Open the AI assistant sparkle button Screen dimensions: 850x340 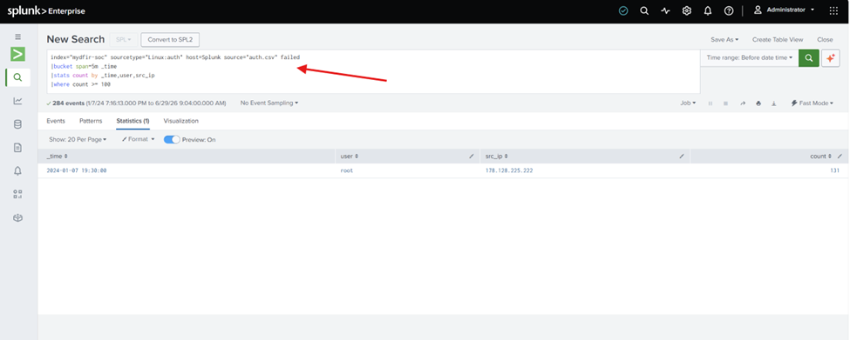[x=831, y=58]
